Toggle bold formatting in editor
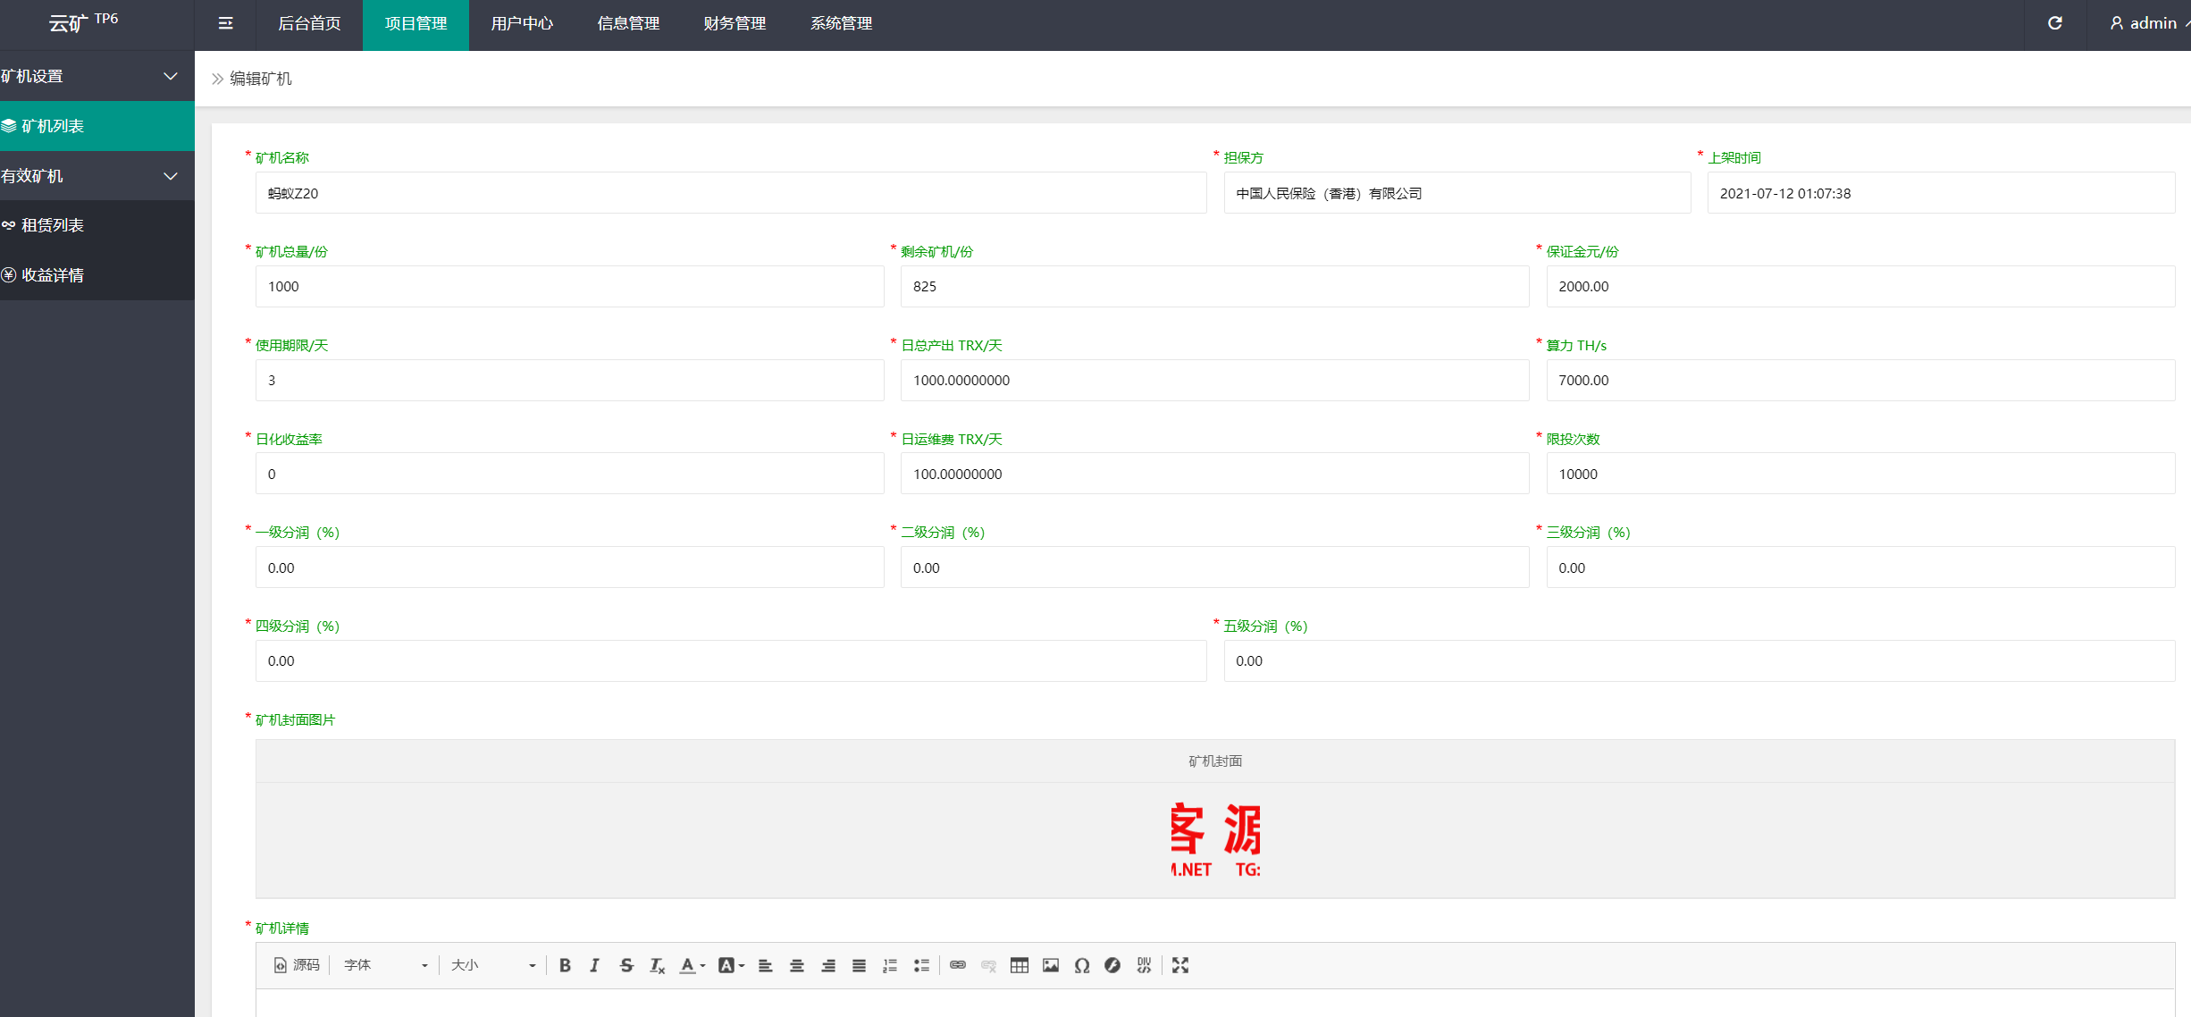This screenshot has height=1017, width=2191. click(565, 965)
